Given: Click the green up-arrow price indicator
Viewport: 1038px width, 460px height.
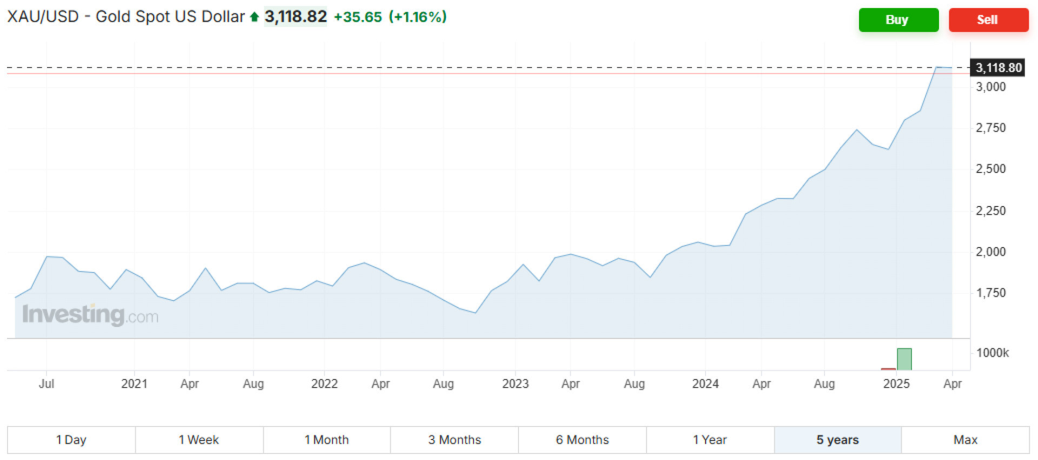Looking at the screenshot, I should coord(255,17).
